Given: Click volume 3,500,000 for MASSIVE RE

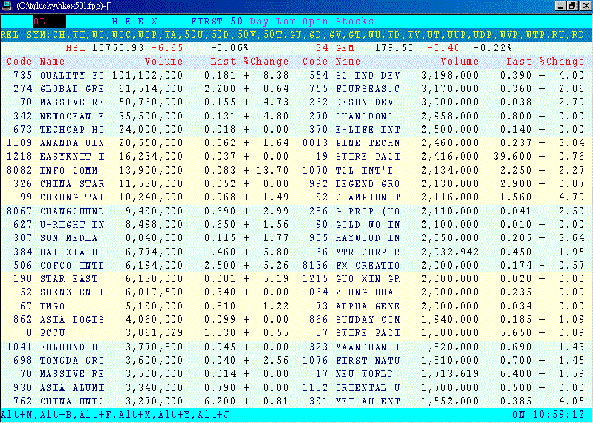Looking at the screenshot, I should pos(155,374).
